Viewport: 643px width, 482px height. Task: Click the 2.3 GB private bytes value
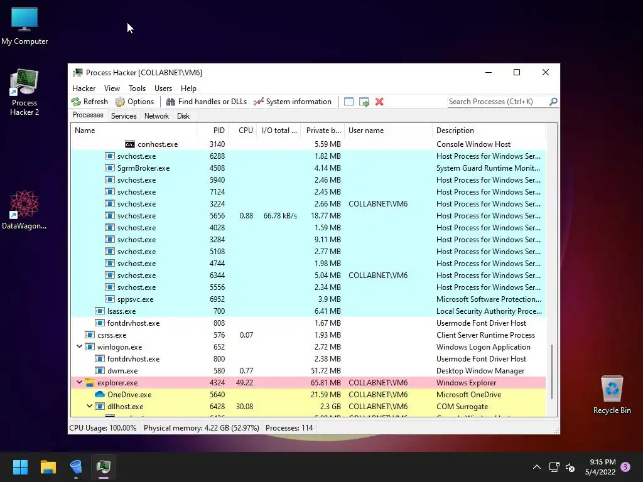(x=330, y=407)
